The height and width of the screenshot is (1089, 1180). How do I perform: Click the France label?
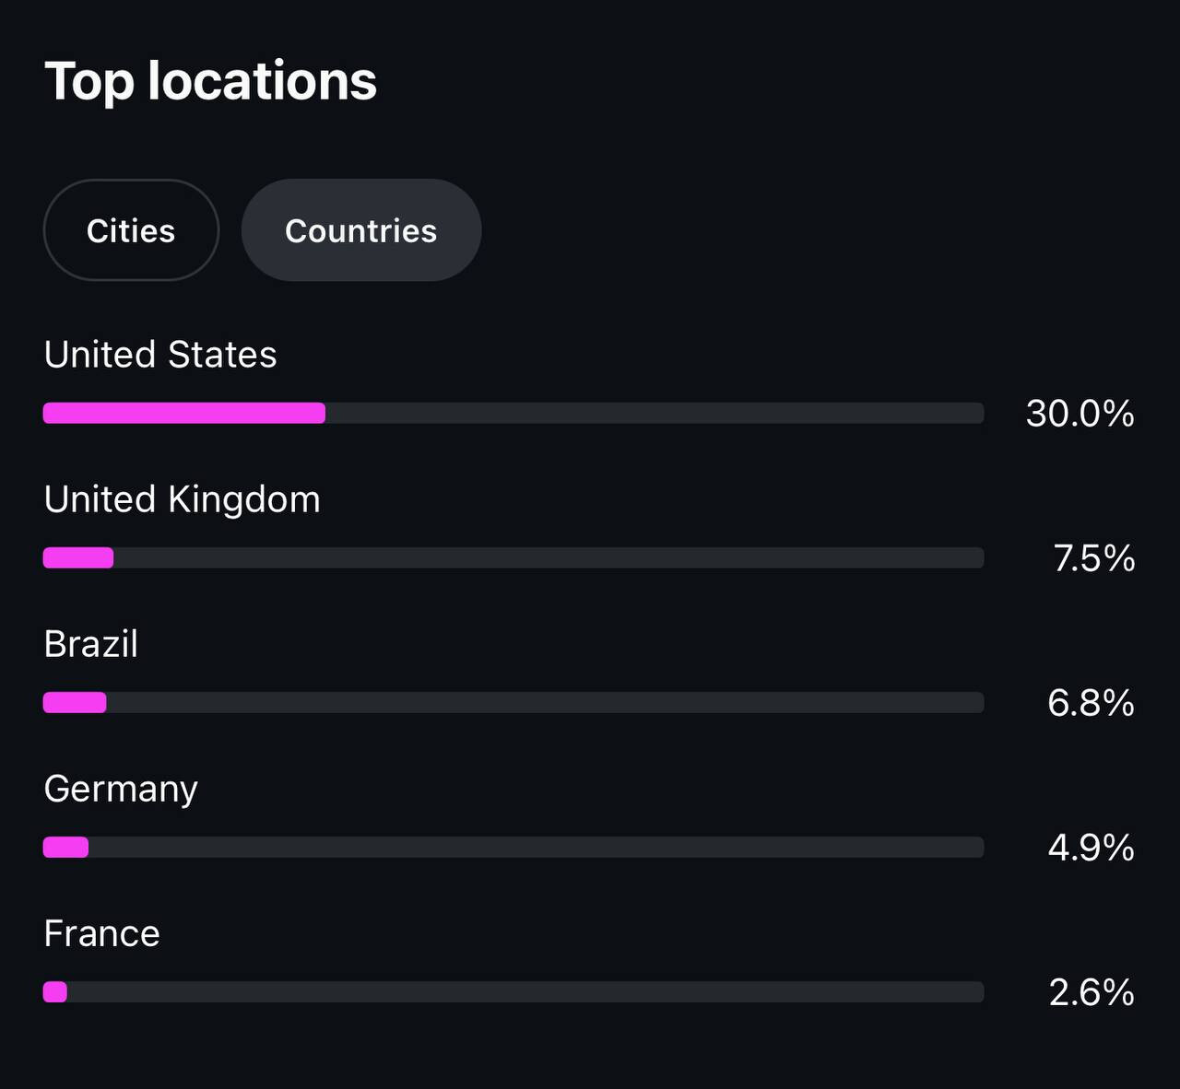click(102, 933)
